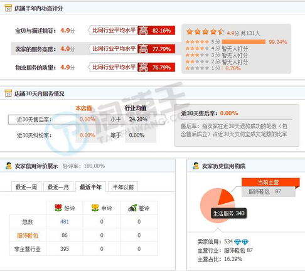Click the dark wilted flower 差评 icon

click(x=132, y=208)
